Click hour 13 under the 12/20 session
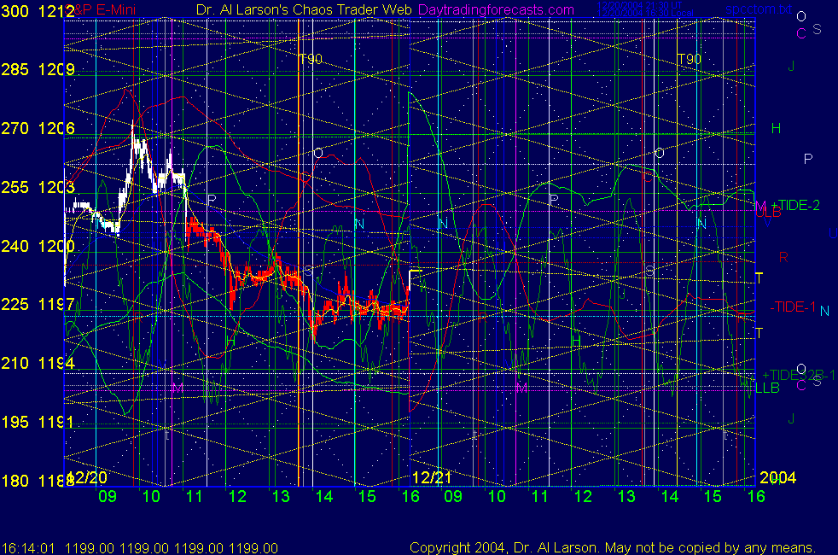This screenshot has height=555, width=838. coord(281,496)
